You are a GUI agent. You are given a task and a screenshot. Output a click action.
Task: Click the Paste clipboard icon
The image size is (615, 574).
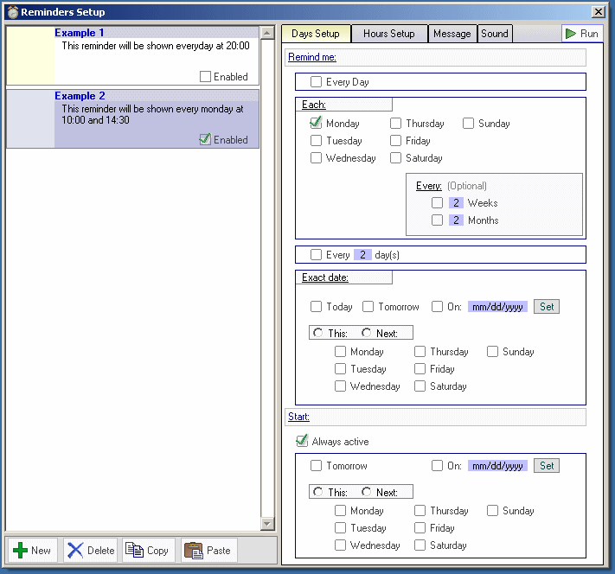194,550
